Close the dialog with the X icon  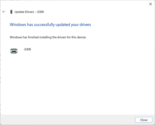point(150,4)
